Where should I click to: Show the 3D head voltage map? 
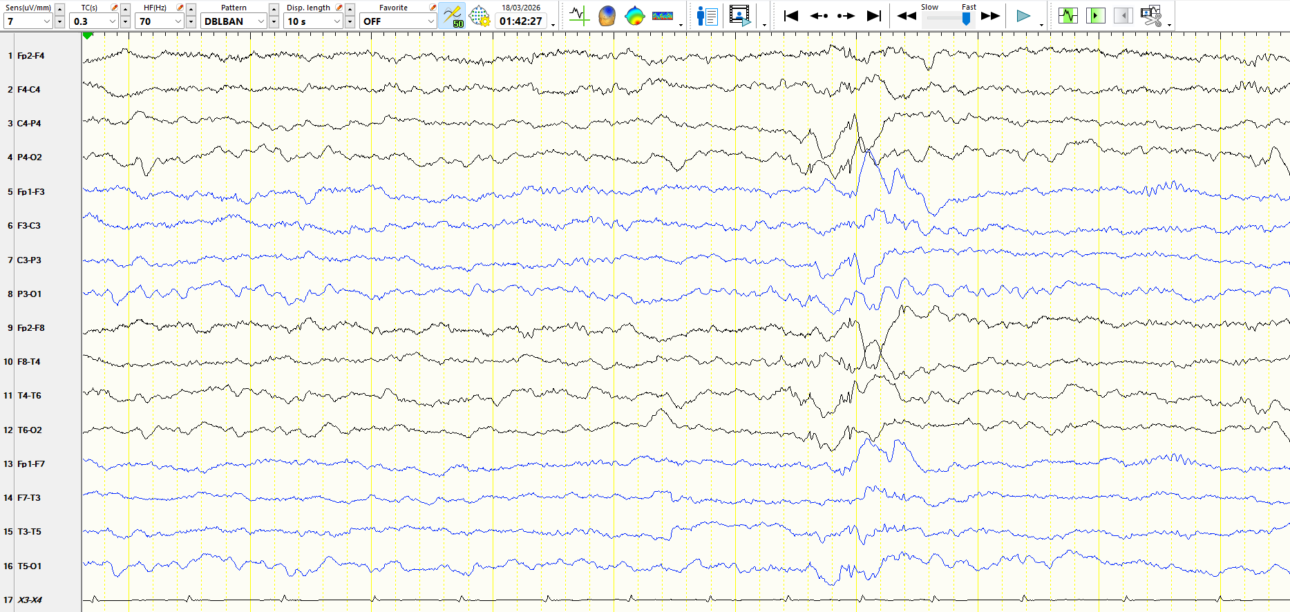pyautogui.click(x=607, y=15)
